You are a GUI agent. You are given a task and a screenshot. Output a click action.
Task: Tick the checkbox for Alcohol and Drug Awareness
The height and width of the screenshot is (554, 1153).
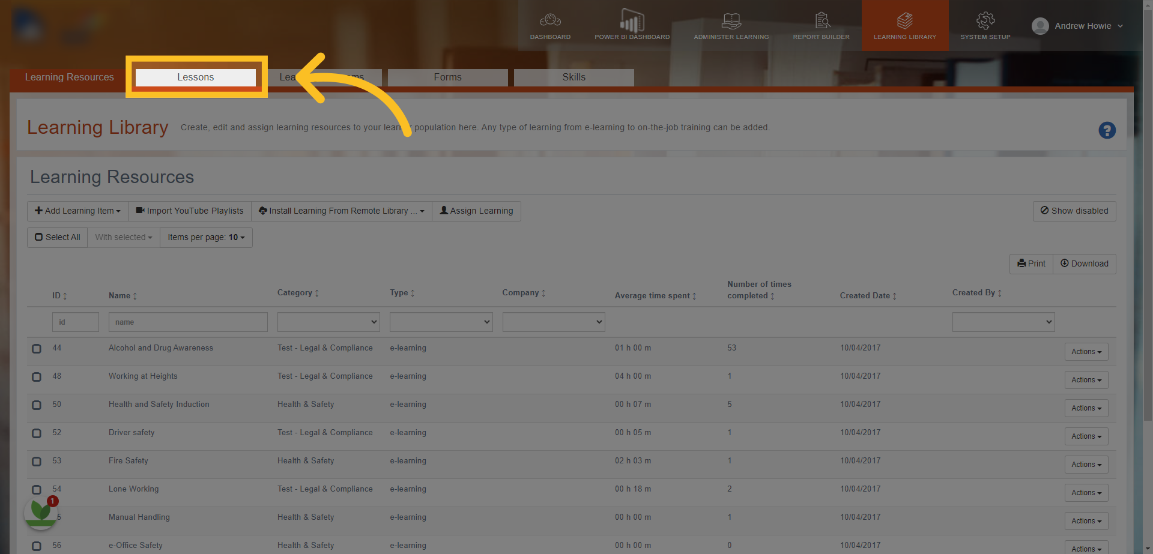click(x=37, y=349)
